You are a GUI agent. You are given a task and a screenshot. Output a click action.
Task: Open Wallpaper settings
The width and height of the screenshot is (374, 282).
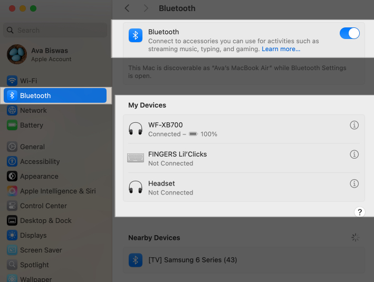pos(55,278)
